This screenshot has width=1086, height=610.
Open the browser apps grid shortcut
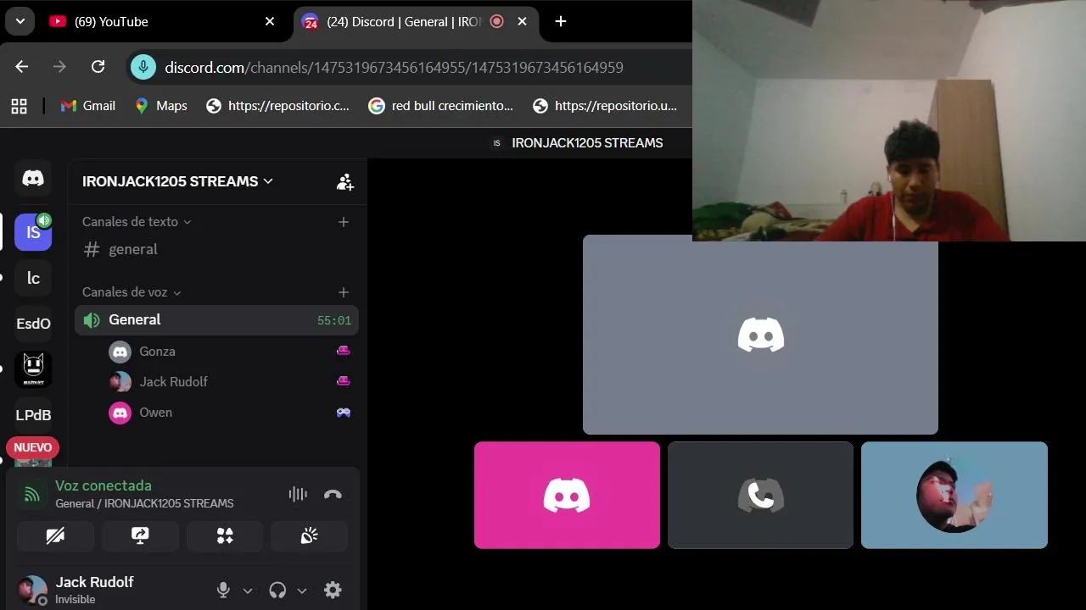[x=19, y=106]
